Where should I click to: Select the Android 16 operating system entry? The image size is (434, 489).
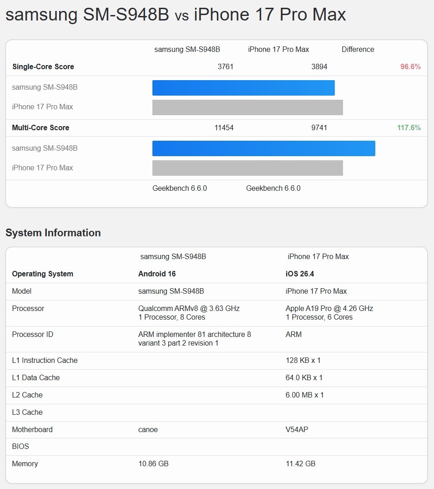point(157,274)
